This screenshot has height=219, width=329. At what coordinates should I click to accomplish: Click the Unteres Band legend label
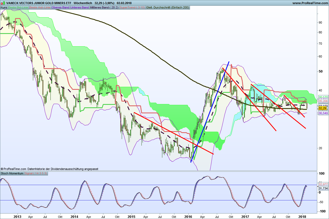point(80,7)
